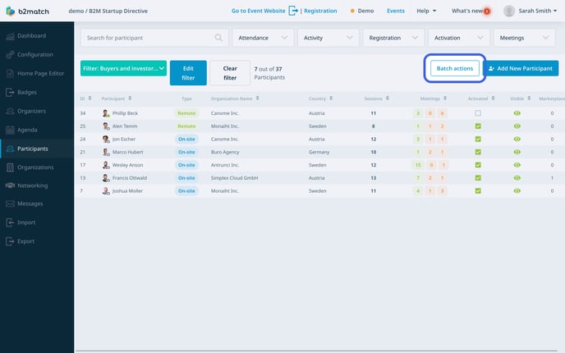Viewport: 565px width, 353px height.
Task: Click Francis Ottwald's avatar picture
Action: pyautogui.click(x=106, y=178)
